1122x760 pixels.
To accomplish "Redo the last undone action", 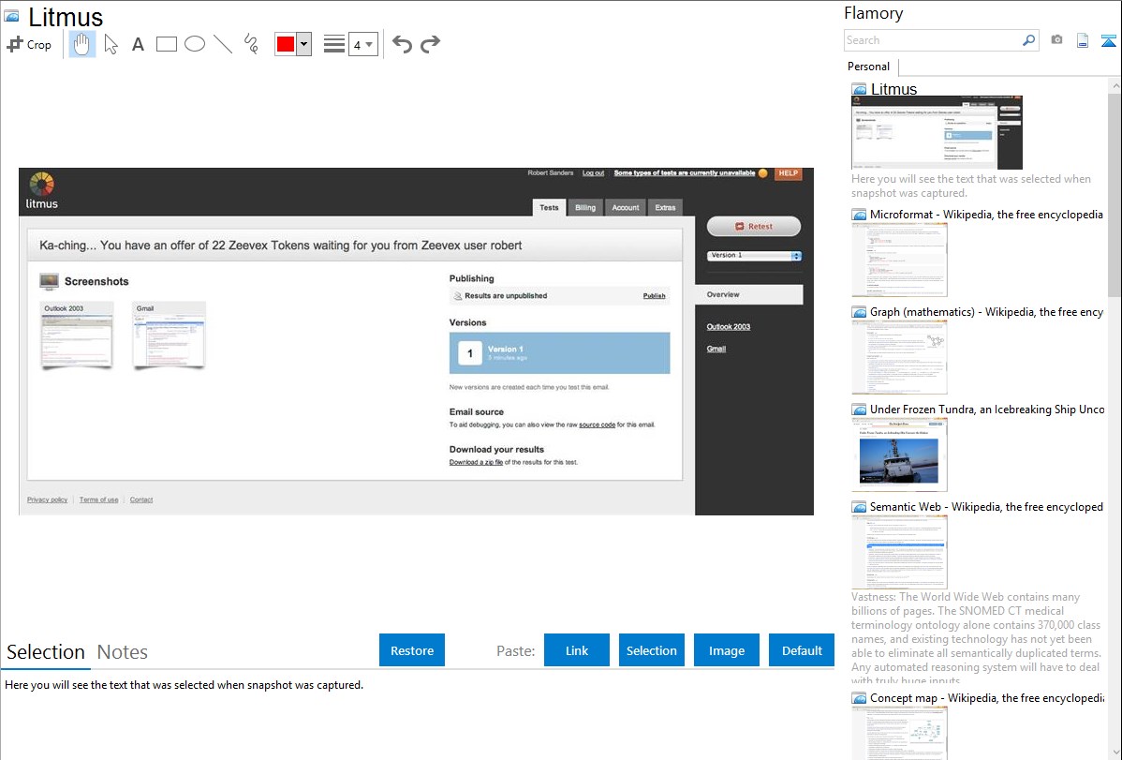I will click(430, 44).
